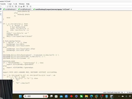132x99 pixels.
Task: Open the Help menu
Action: coord(28,4)
